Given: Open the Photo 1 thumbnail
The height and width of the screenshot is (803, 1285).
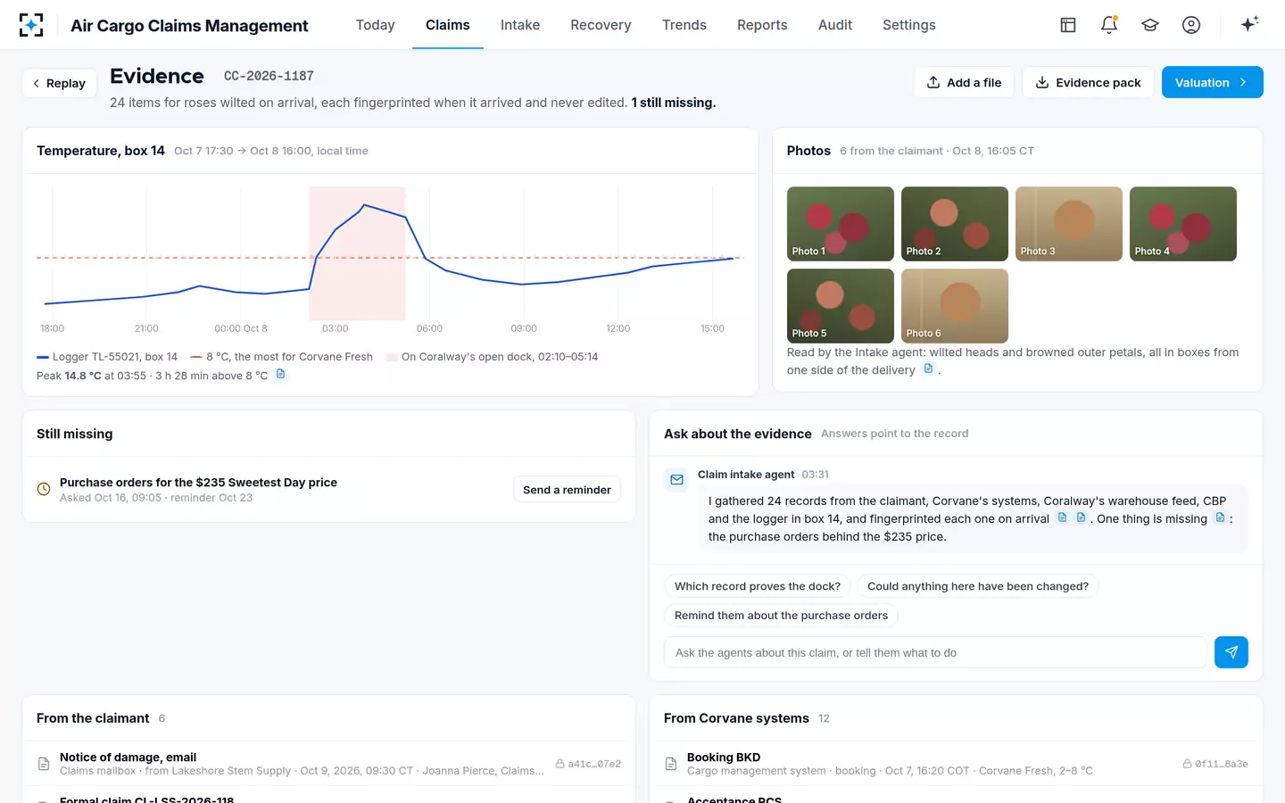Looking at the screenshot, I should point(841,224).
